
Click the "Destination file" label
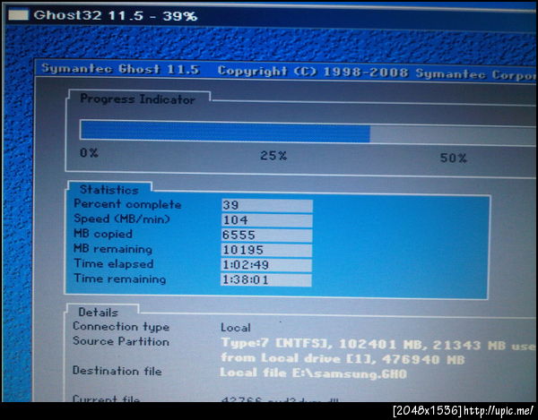pyautogui.click(x=117, y=371)
